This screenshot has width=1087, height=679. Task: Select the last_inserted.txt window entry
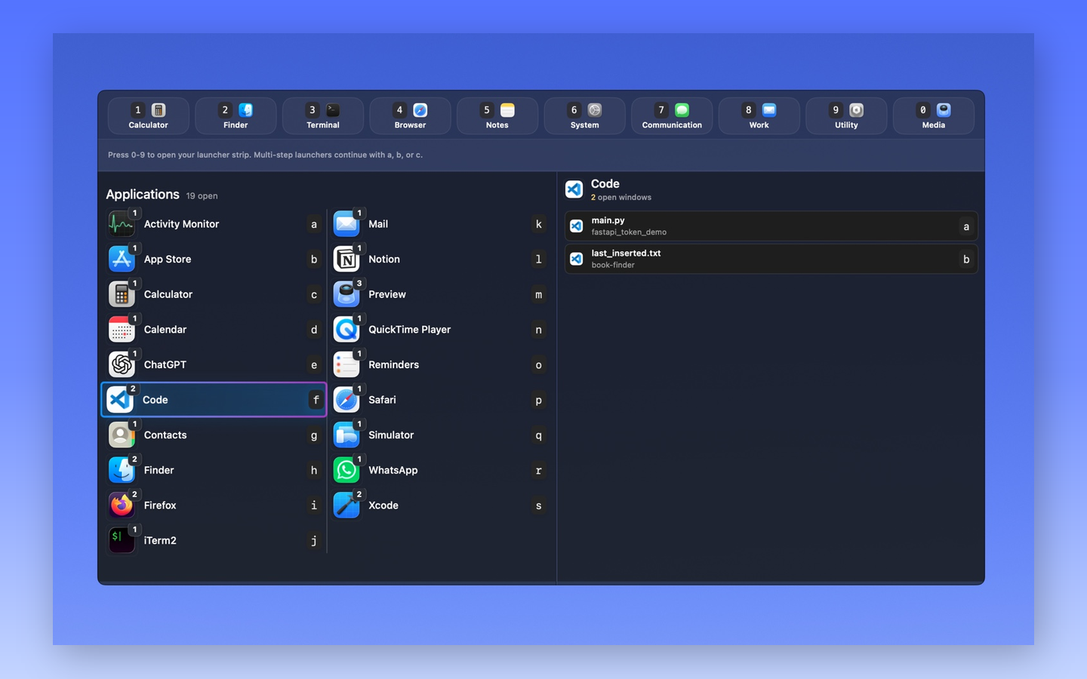[x=771, y=259]
